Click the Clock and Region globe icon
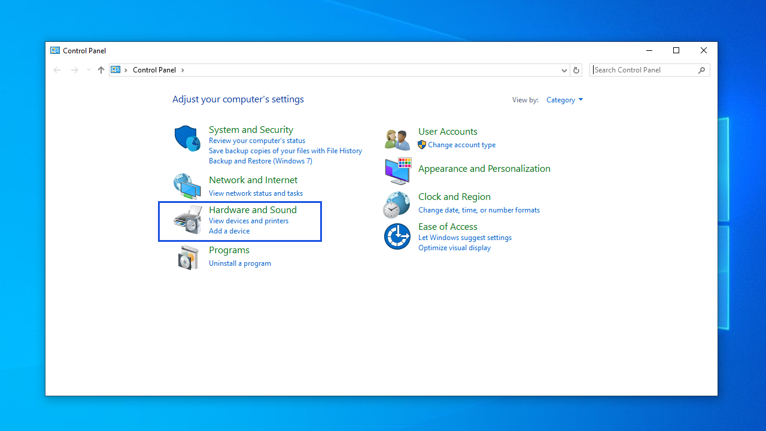 397,205
